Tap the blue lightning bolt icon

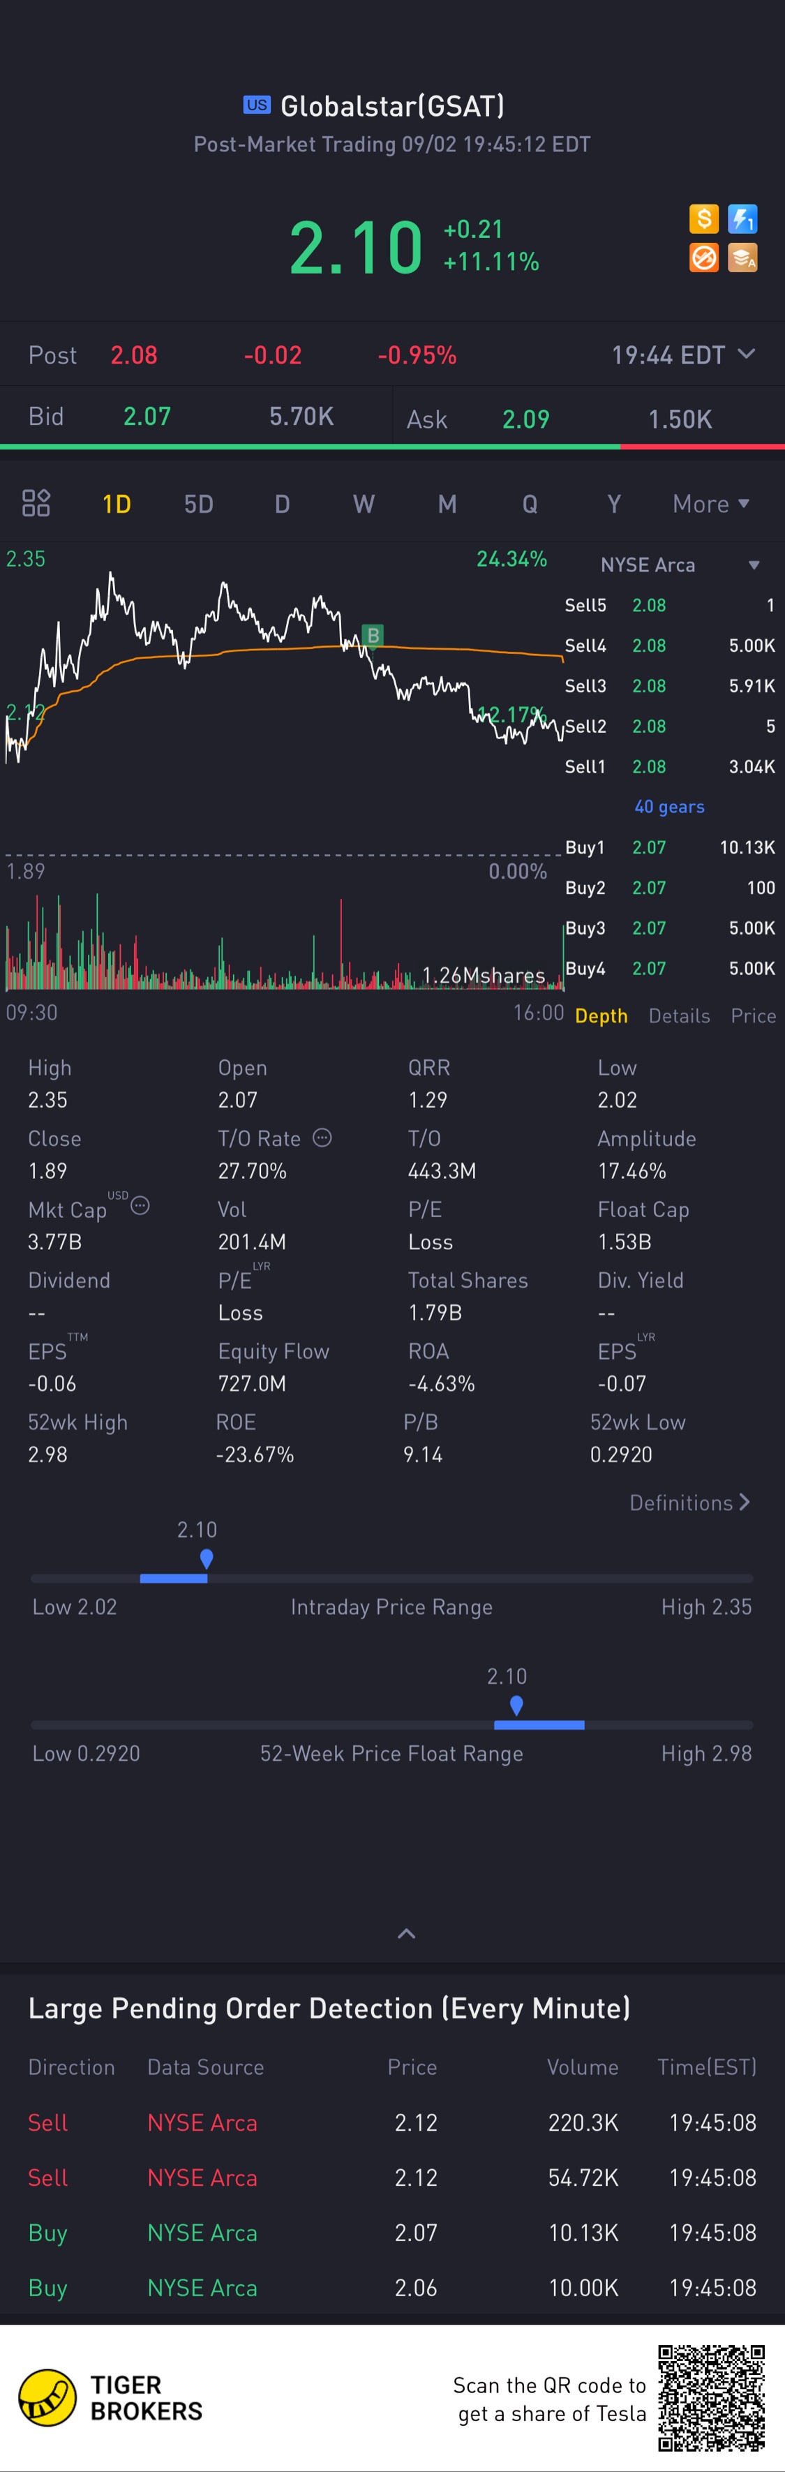point(742,219)
